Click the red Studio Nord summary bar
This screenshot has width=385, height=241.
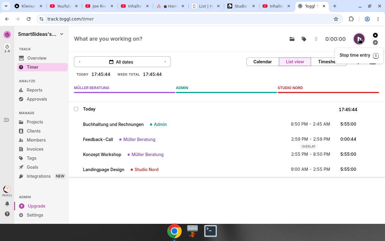pyautogui.click(x=328, y=92)
